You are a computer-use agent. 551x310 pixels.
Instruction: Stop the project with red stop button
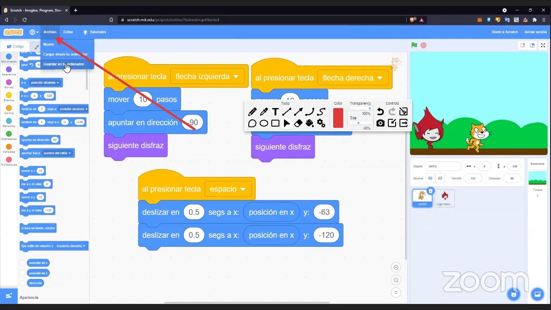[424, 45]
